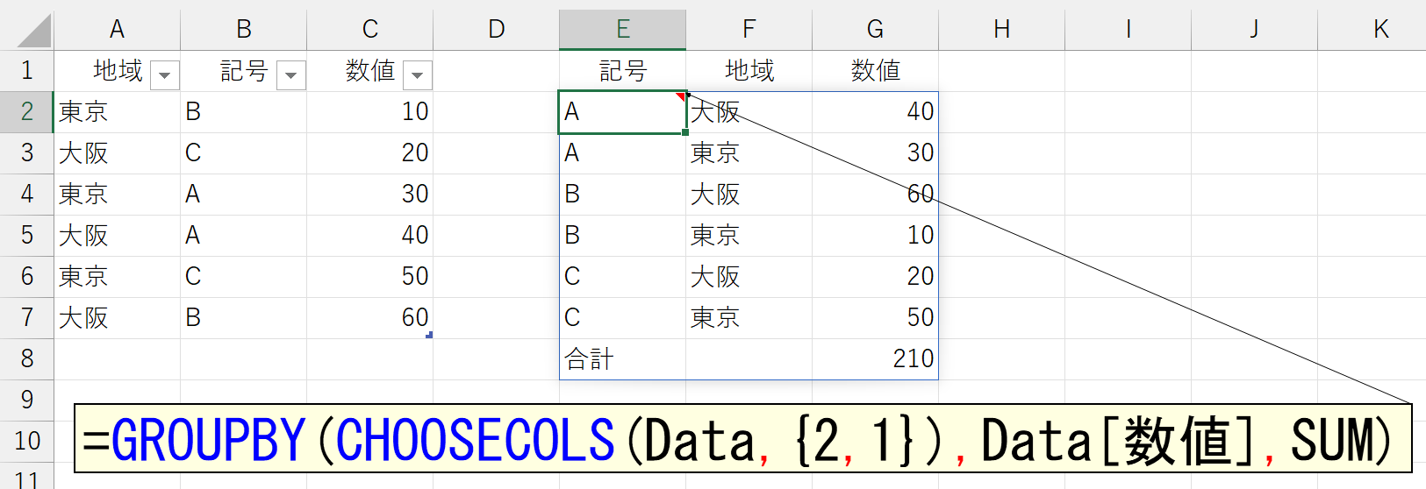1426x489 pixels.
Task: Click cell F2 containing 大阪
Action: (x=749, y=112)
